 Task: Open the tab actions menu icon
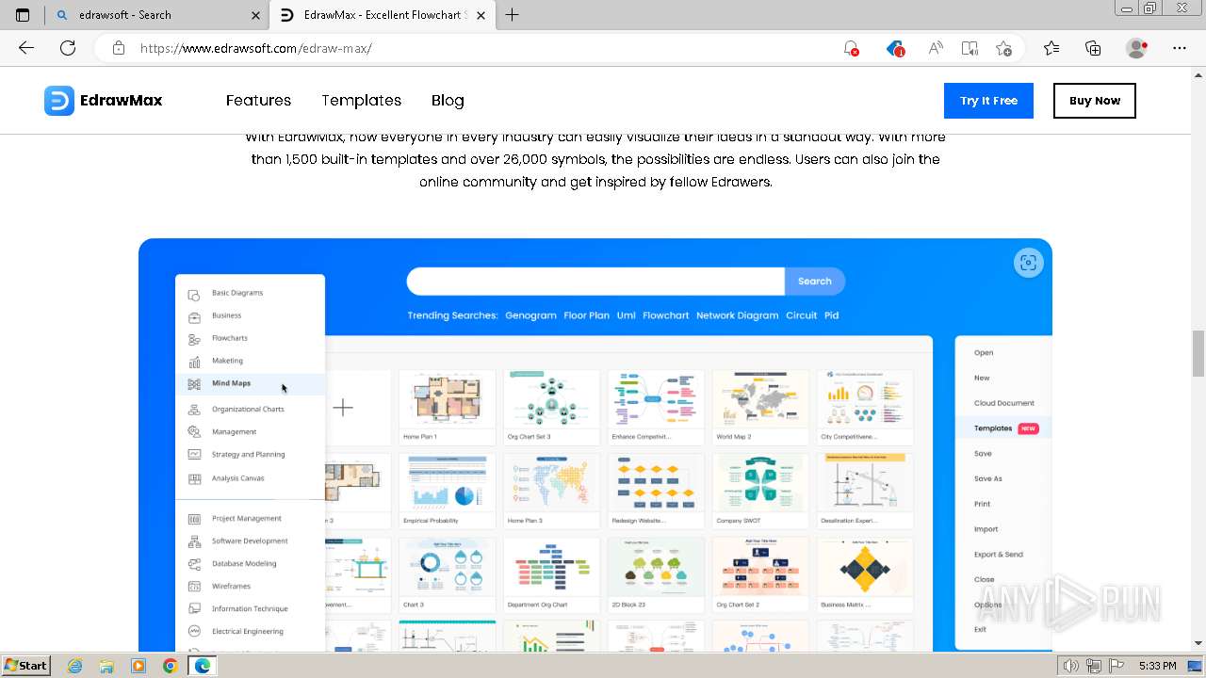tap(23, 15)
